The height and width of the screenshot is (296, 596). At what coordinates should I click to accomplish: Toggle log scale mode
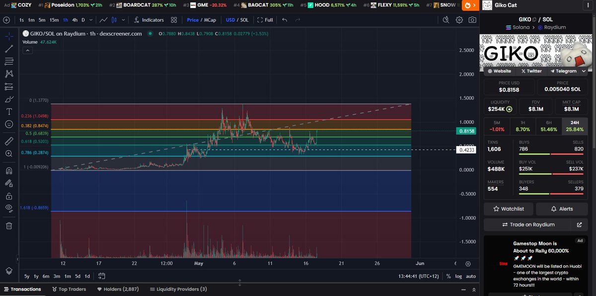pyautogui.click(x=458, y=276)
